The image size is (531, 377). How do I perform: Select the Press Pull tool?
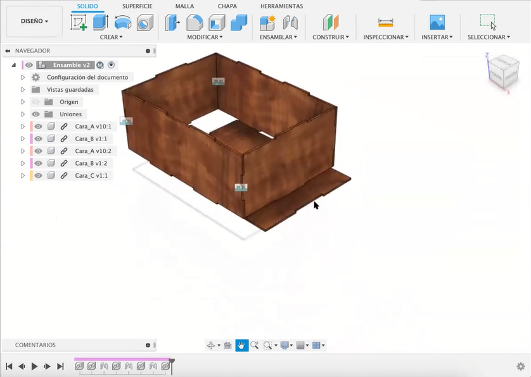click(x=172, y=23)
